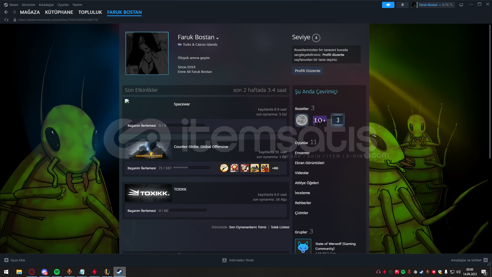
Task: Open the Windows Start menu
Action: click(x=6, y=272)
